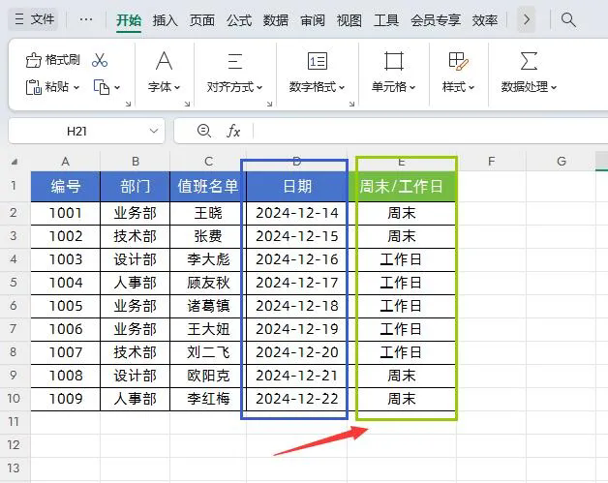The image size is (608, 483).
Task: Select row 1 header
Action: tap(14, 186)
